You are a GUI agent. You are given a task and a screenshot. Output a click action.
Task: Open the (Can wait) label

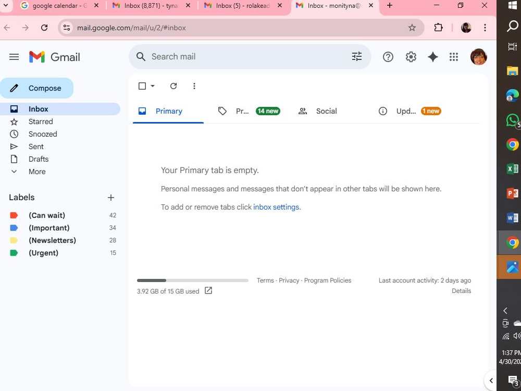(x=60, y=215)
